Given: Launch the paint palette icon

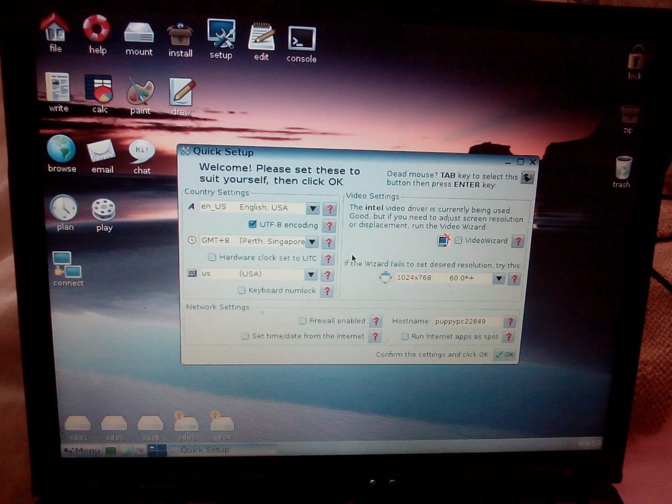Looking at the screenshot, I should [140, 95].
